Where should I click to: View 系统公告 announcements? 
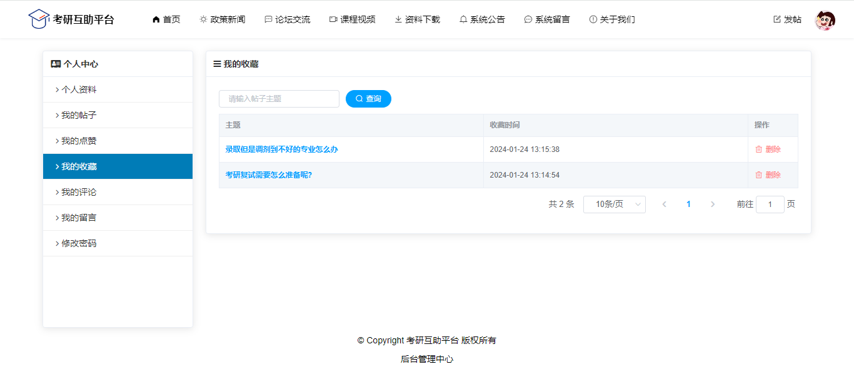coord(482,19)
